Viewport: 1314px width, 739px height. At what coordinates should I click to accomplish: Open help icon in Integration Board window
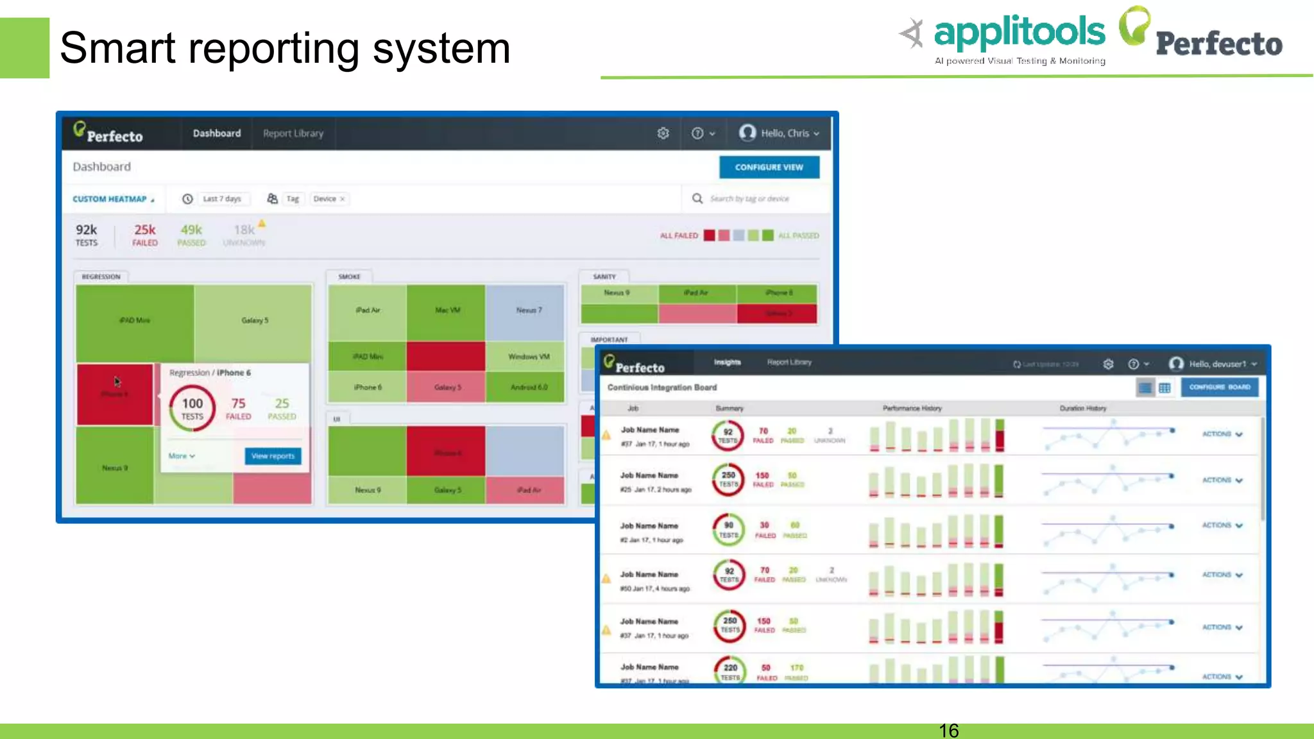coord(1134,364)
